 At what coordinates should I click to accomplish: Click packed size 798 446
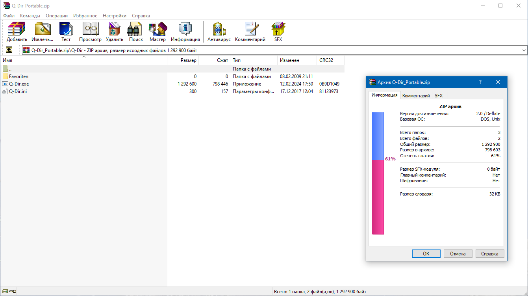tap(220, 84)
